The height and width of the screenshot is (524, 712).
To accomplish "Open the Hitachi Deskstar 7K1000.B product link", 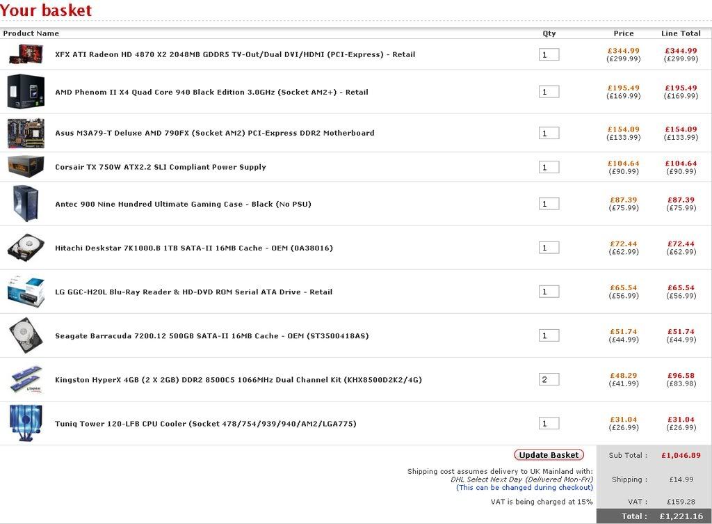I will (x=194, y=248).
